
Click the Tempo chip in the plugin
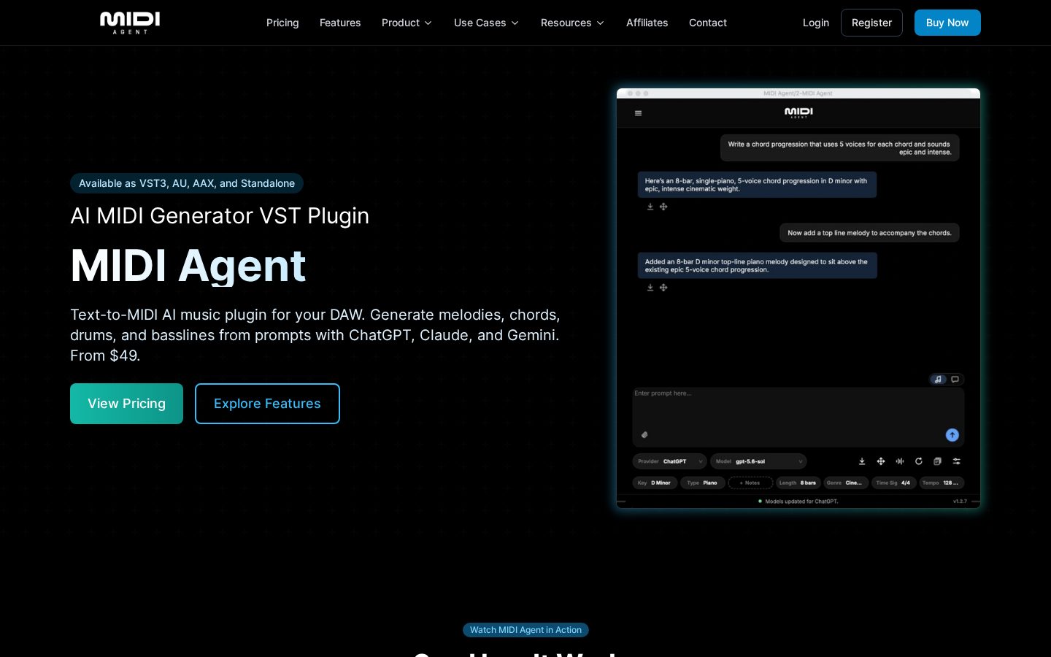point(941,483)
